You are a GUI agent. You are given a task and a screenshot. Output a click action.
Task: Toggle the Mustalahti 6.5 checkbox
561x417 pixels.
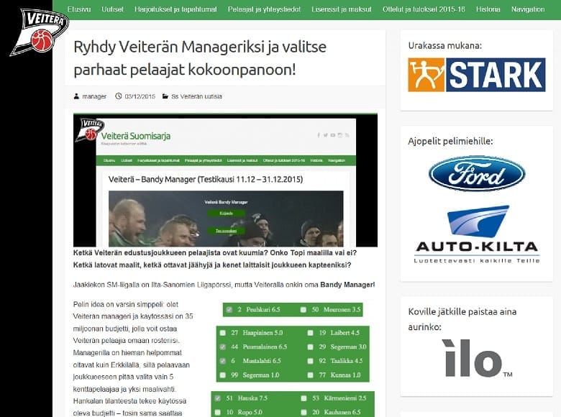point(222,361)
